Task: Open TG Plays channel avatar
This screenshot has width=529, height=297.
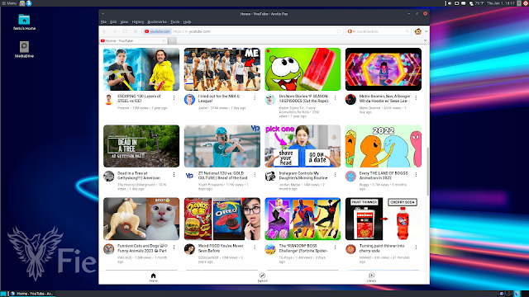Action: point(270,249)
